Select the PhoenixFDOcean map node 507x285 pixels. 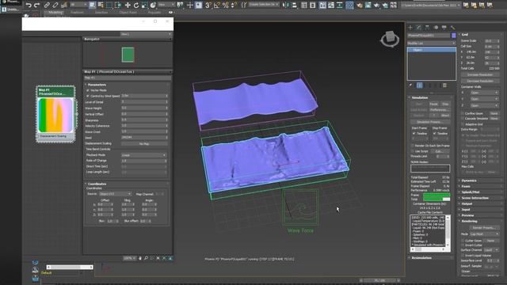click(x=56, y=114)
